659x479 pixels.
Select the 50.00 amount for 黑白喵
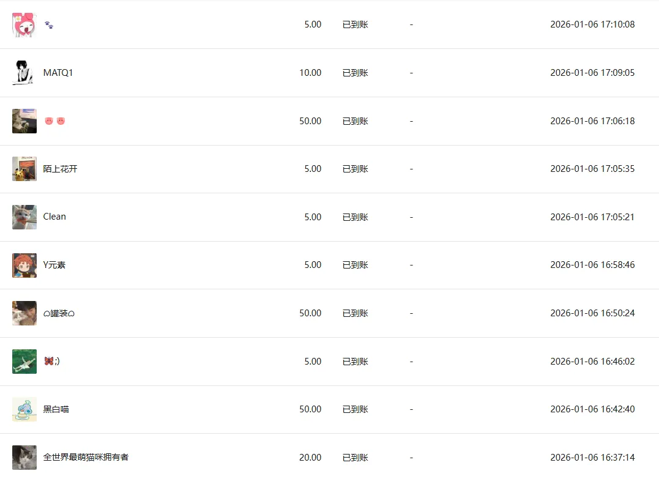point(310,409)
